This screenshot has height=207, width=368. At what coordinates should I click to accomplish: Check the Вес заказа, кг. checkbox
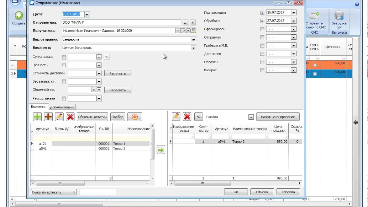click(64, 82)
